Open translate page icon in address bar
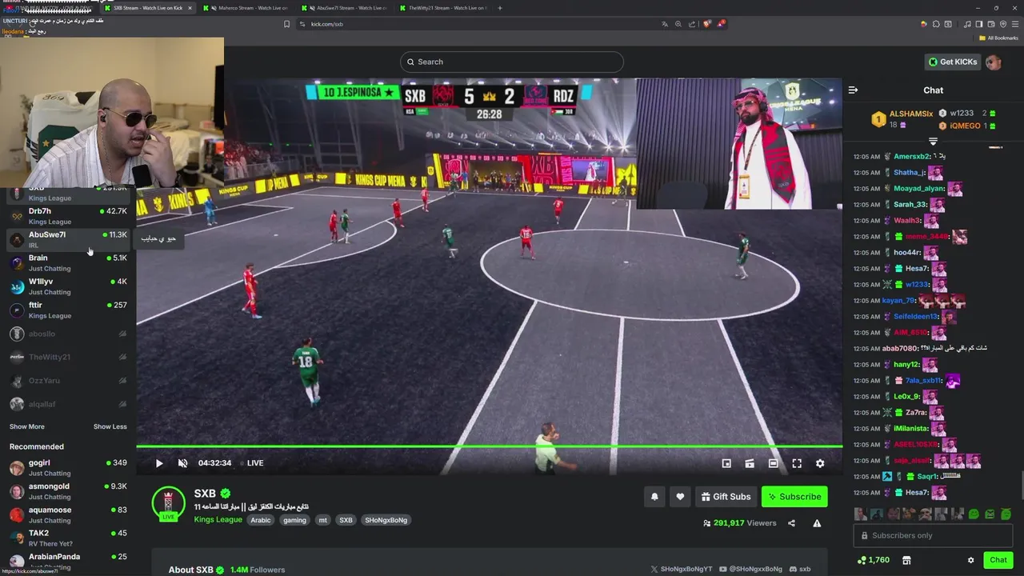This screenshot has height=576, width=1024. point(665,24)
